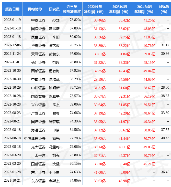Click accuracy value 97.00%
The width and height of the screenshot is (171, 187).
75,54
